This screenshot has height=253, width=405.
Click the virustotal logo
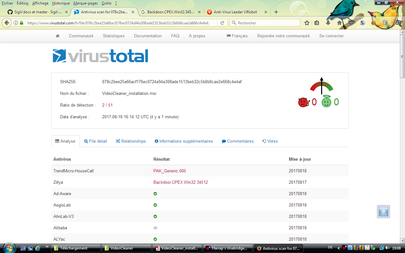tap(100, 56)
